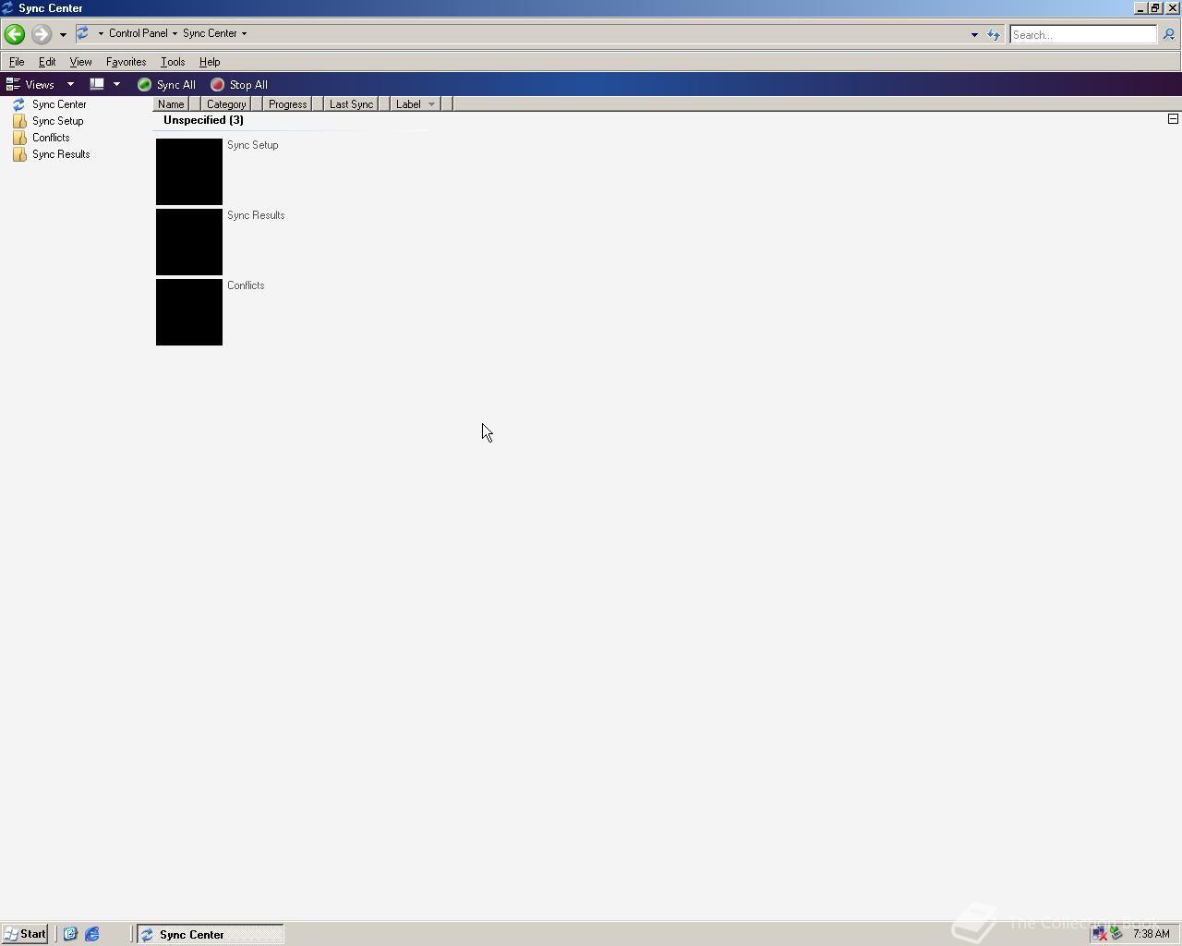Click the Sync Setup item label
Viewport: 1182px width, 946px height.
click(x=252, y=145)
